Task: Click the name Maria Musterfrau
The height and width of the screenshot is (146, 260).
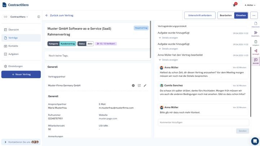Action: [57, 108]
